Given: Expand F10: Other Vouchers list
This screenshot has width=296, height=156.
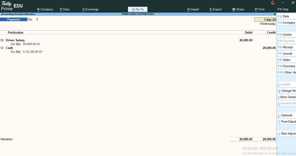Looking at the screenshot, I should tap(287, 73).
